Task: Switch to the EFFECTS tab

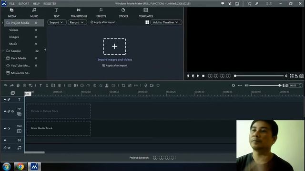Action: [x=101, y=13]
